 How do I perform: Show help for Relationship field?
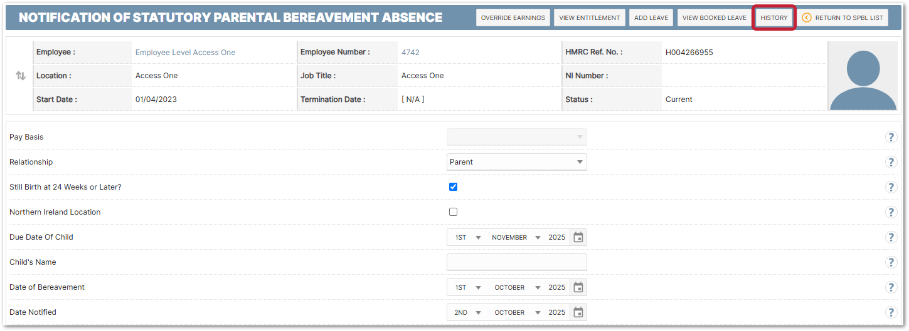click(891, 162)
